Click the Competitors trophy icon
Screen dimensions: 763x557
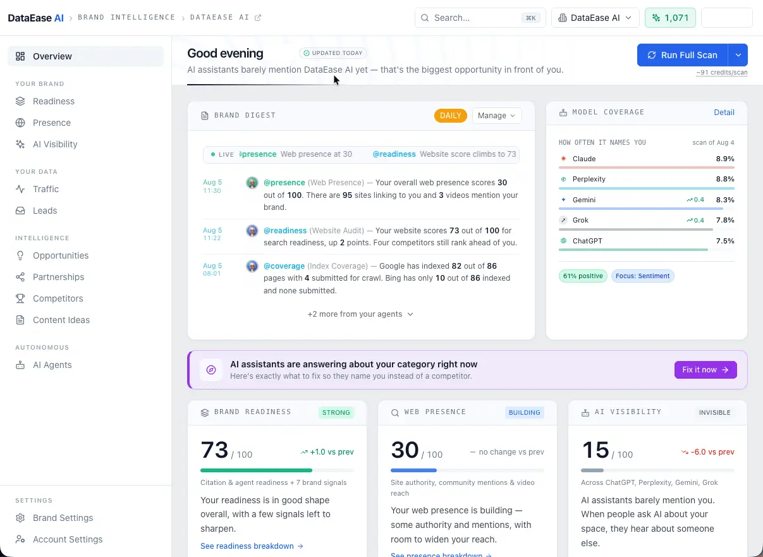coord(20,298)
